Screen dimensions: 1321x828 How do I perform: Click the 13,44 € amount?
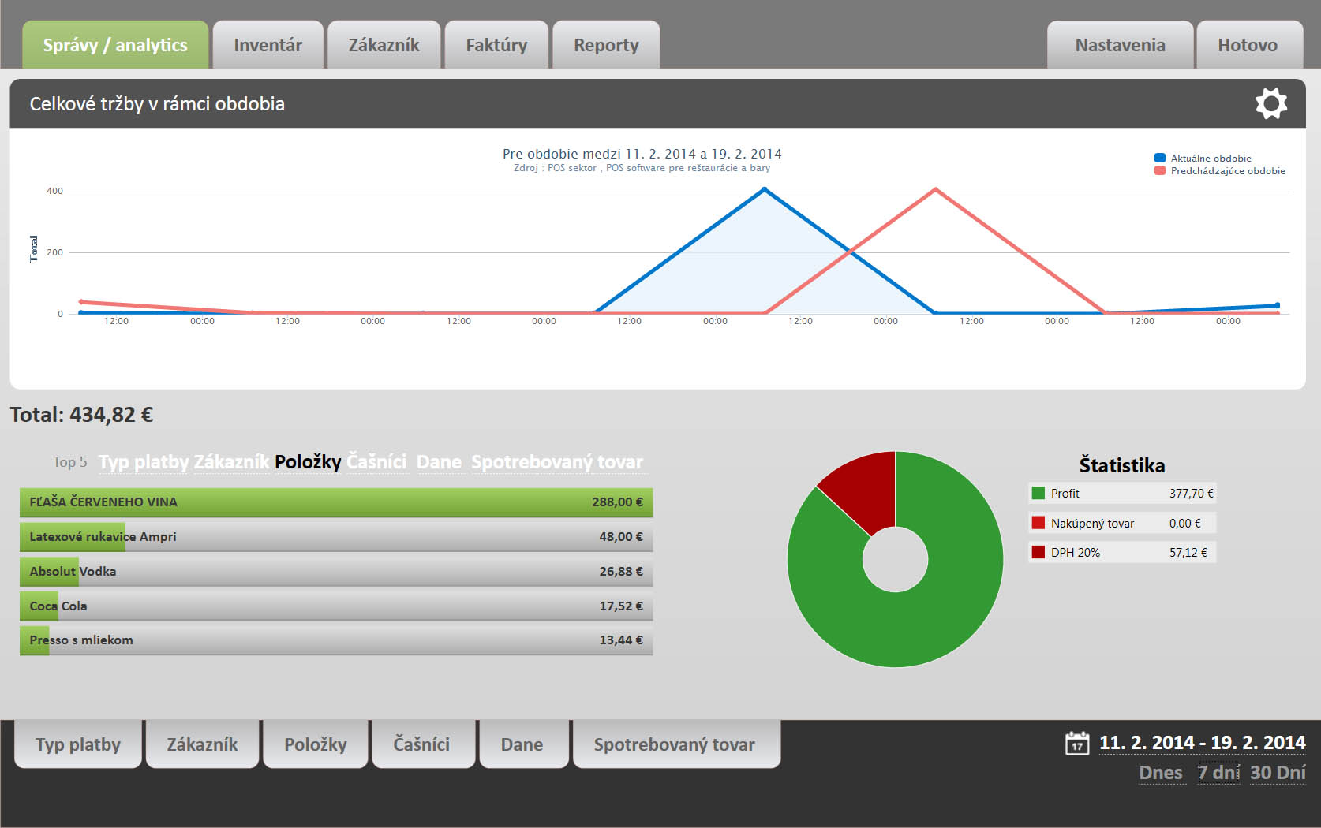[x=620, y=640]
